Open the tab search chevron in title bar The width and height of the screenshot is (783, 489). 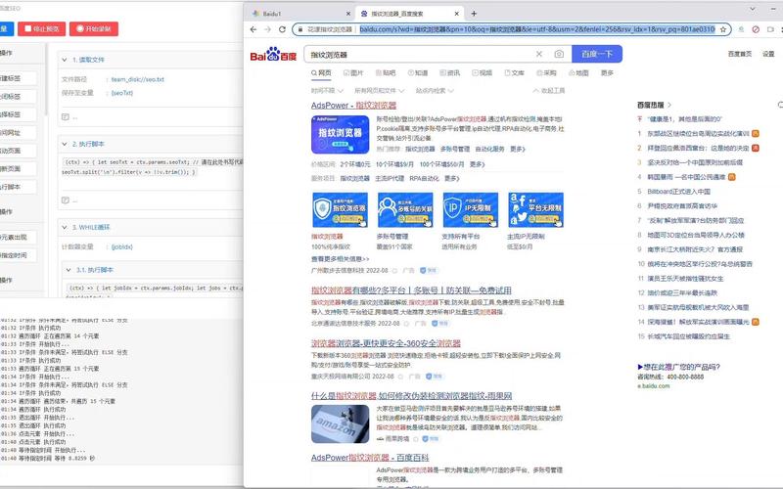coord(752,9)
